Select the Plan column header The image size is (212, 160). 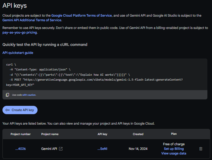pos(174,134)
